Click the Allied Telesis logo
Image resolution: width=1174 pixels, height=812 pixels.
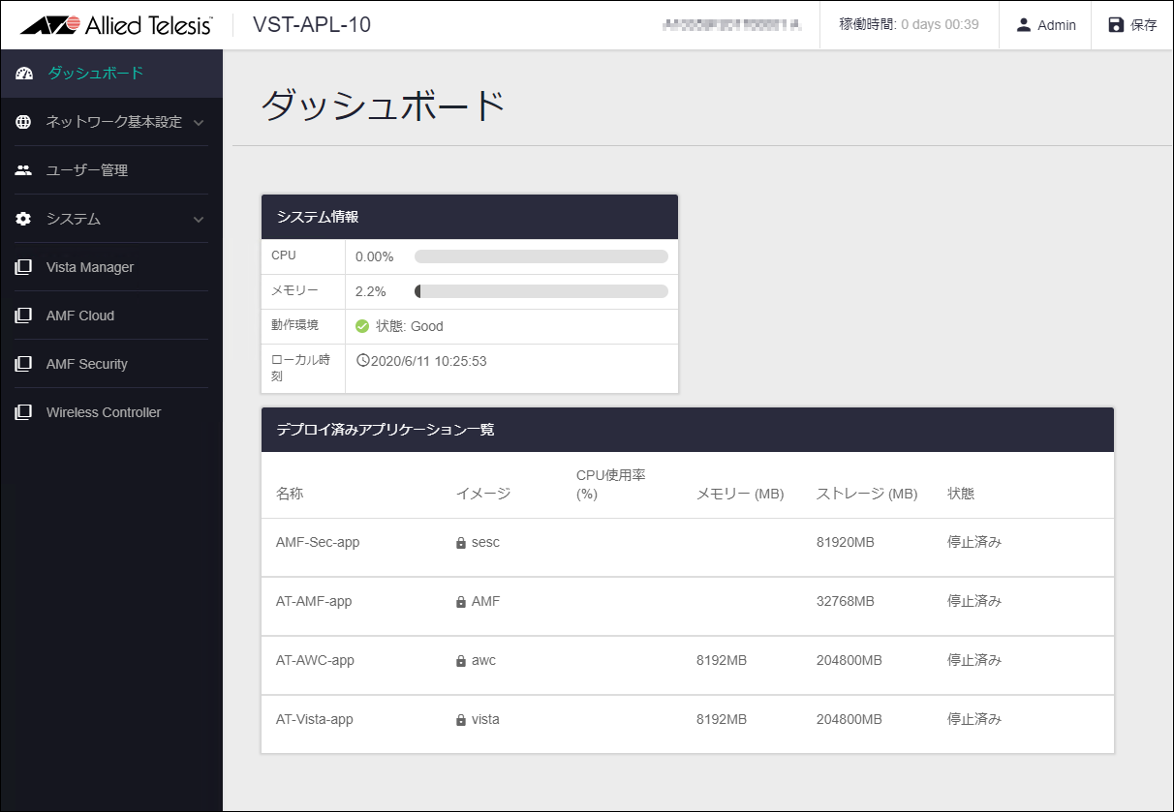(x=116, y=25)
